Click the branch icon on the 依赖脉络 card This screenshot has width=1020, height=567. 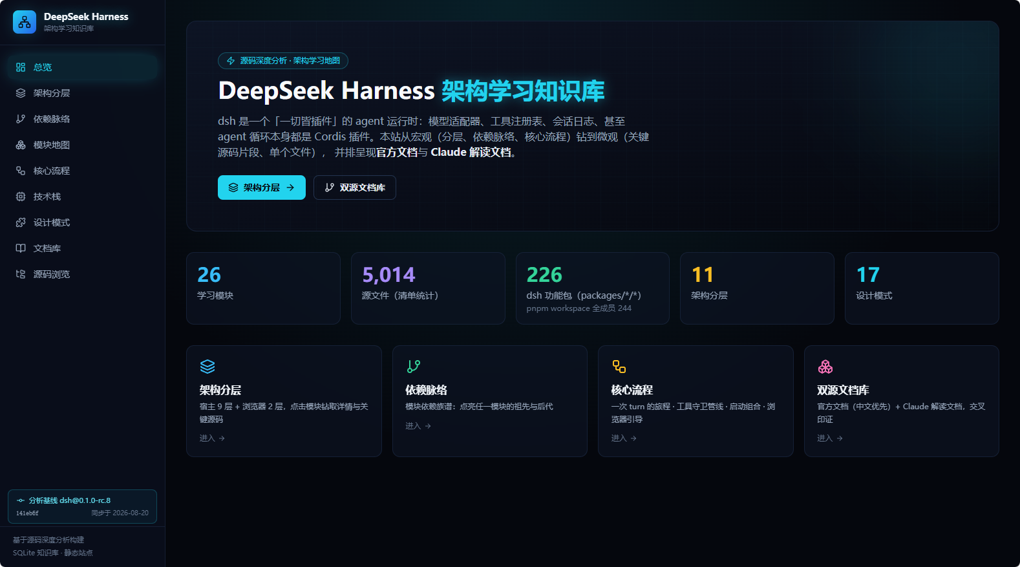point(414,367)
